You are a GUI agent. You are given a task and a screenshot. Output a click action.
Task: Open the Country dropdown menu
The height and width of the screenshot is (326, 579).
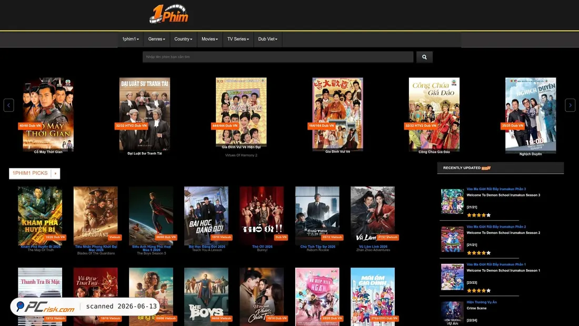pyautogui.click(x=183, y=39)
